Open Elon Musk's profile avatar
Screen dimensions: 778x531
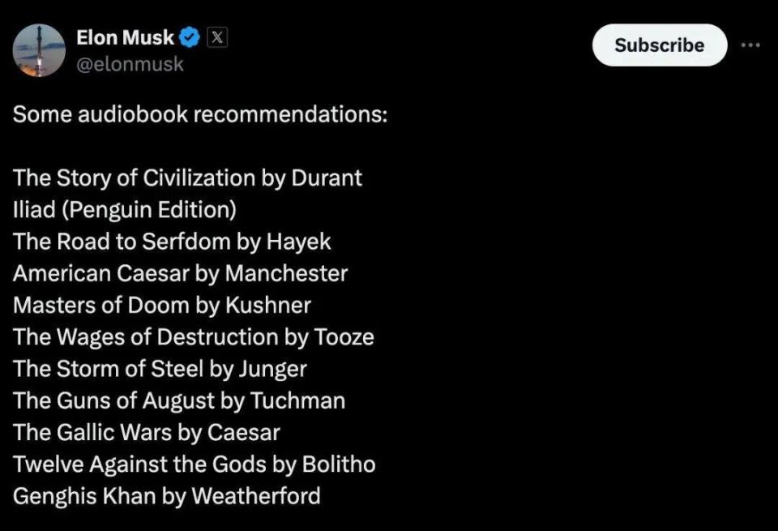(x=39, y=50)
